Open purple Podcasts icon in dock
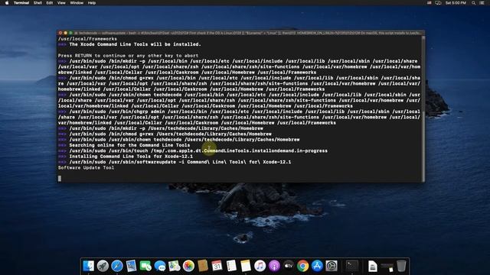This screenshot has width=490, height=275. 274,266
